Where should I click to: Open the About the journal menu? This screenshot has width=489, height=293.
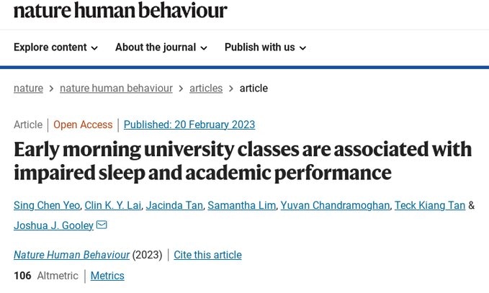coord(161,48)
